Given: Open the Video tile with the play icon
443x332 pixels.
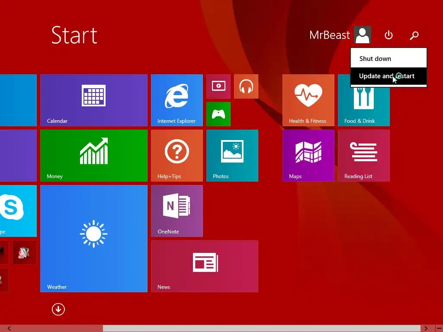Looking at the screenshot, I should pos(218,86).
